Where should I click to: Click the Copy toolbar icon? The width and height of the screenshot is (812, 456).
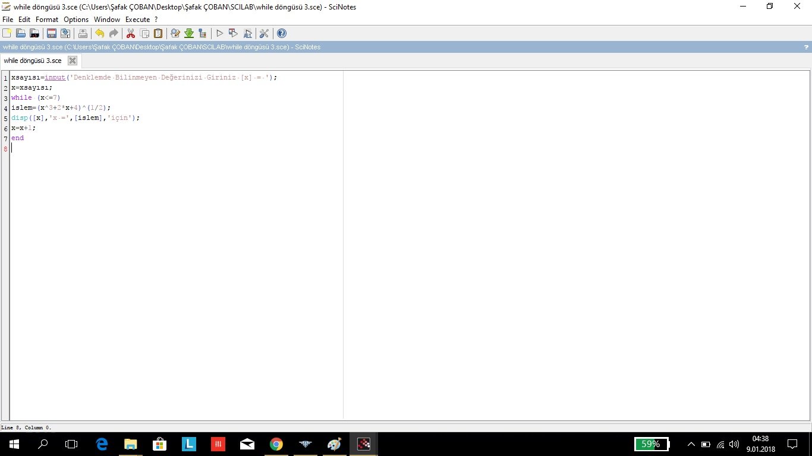point(144,33)
